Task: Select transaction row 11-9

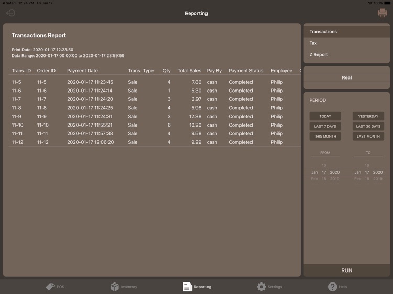Action: coord(155,116)
